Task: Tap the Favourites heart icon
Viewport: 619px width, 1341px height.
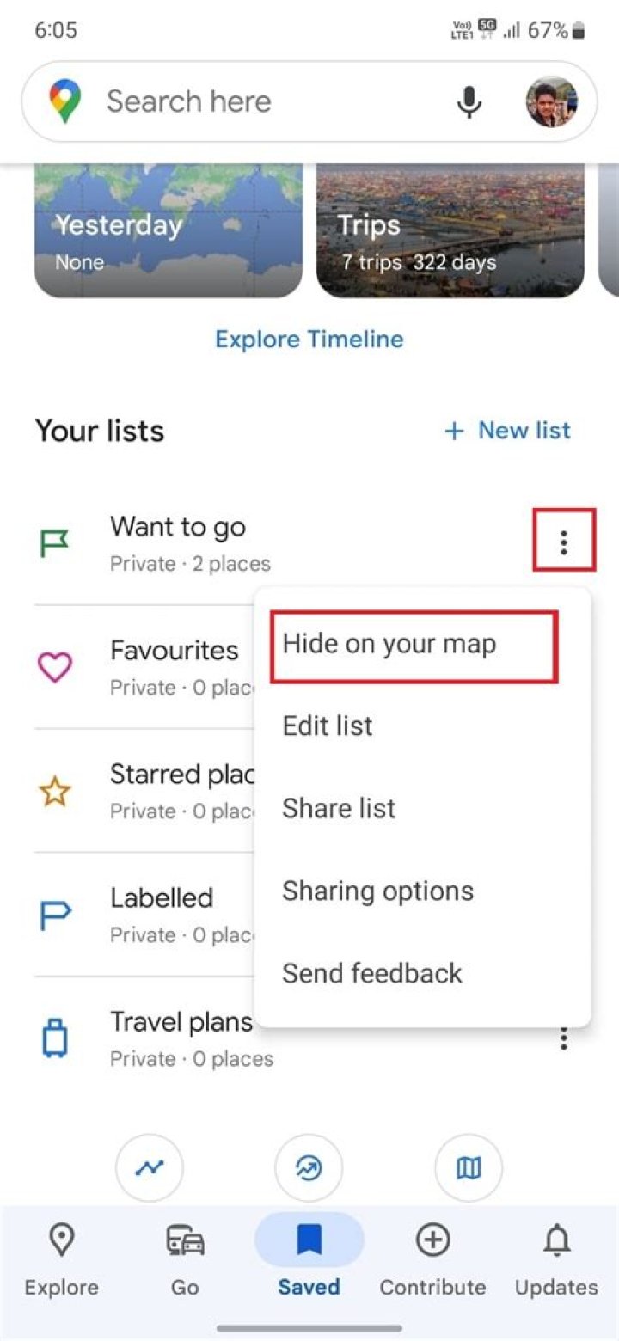Action: pyautogui.click(x=54, y=666)
